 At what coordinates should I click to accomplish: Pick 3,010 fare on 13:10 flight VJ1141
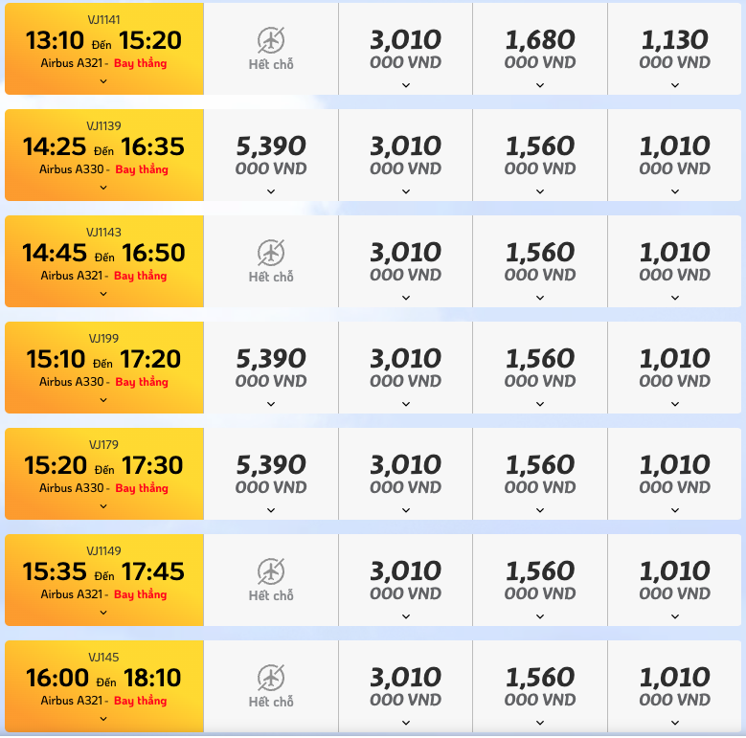pyautogui.click(x=405, y=49)
